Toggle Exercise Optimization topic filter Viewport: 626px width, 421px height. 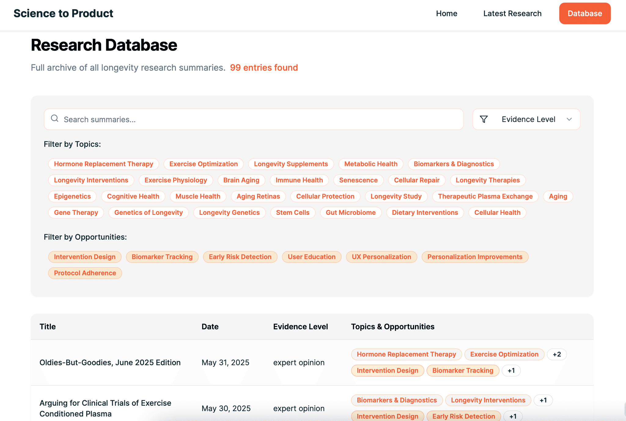(204, 164)
